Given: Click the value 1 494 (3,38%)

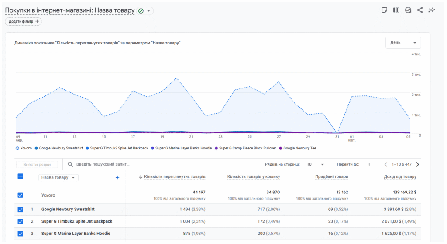Looking at the screenshot, I should pos(193,209).
